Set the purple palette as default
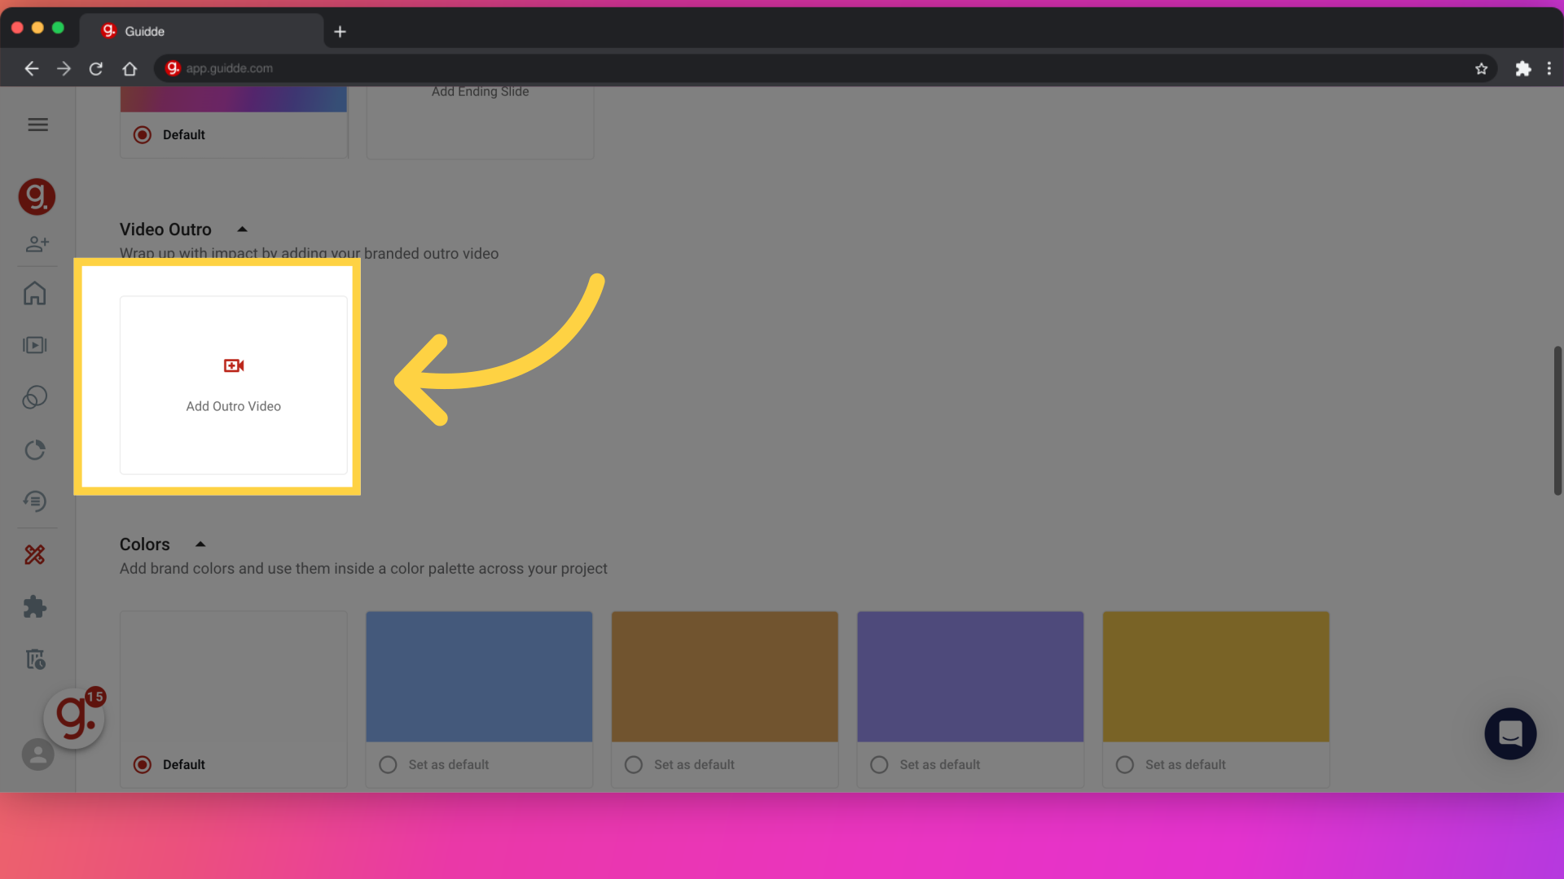 [x=879, y=764]
